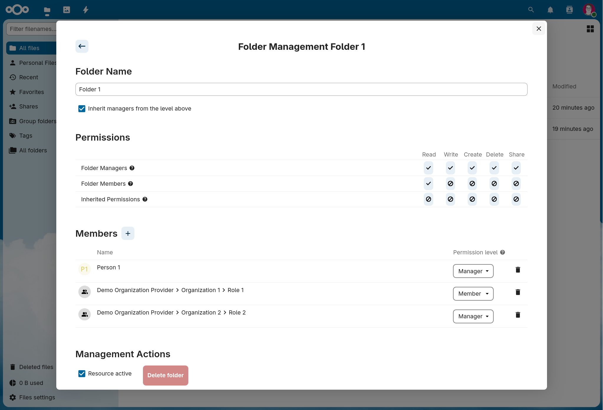Switch to grid view icon

tap(590, 29)
